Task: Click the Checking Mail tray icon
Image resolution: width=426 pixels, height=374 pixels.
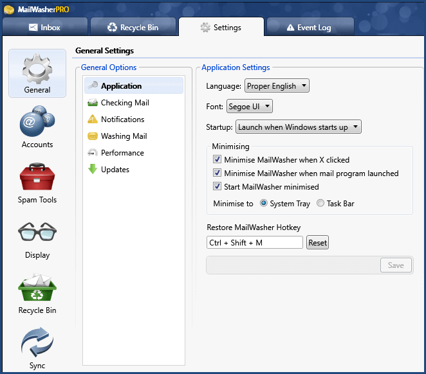Action: (x=93, y=103)
